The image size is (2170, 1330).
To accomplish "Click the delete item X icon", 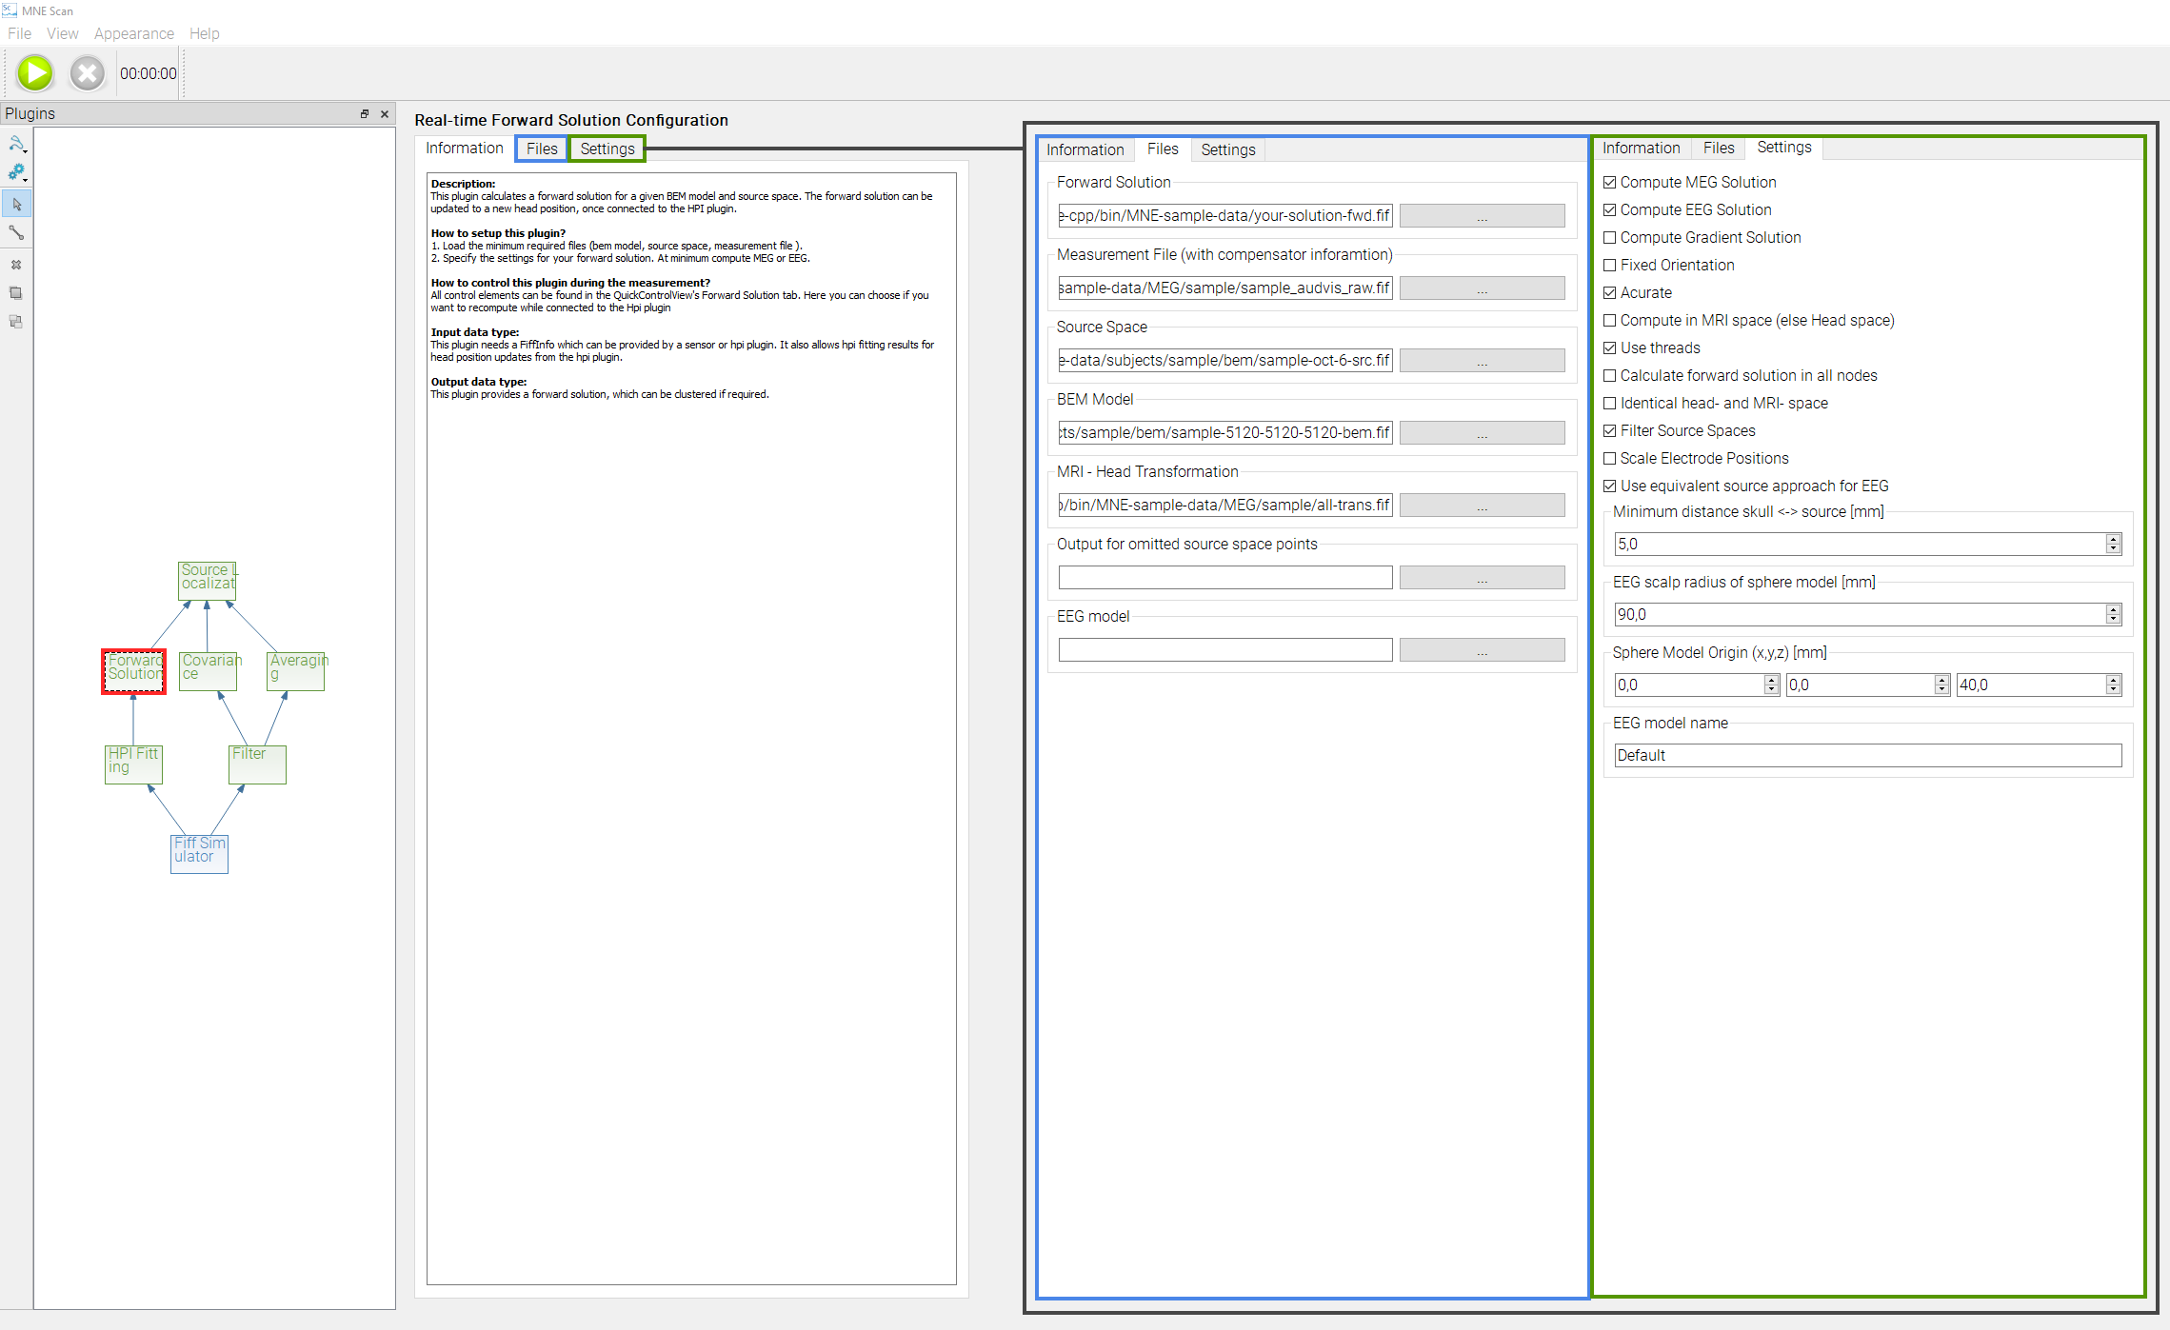I will coord(16,265).
